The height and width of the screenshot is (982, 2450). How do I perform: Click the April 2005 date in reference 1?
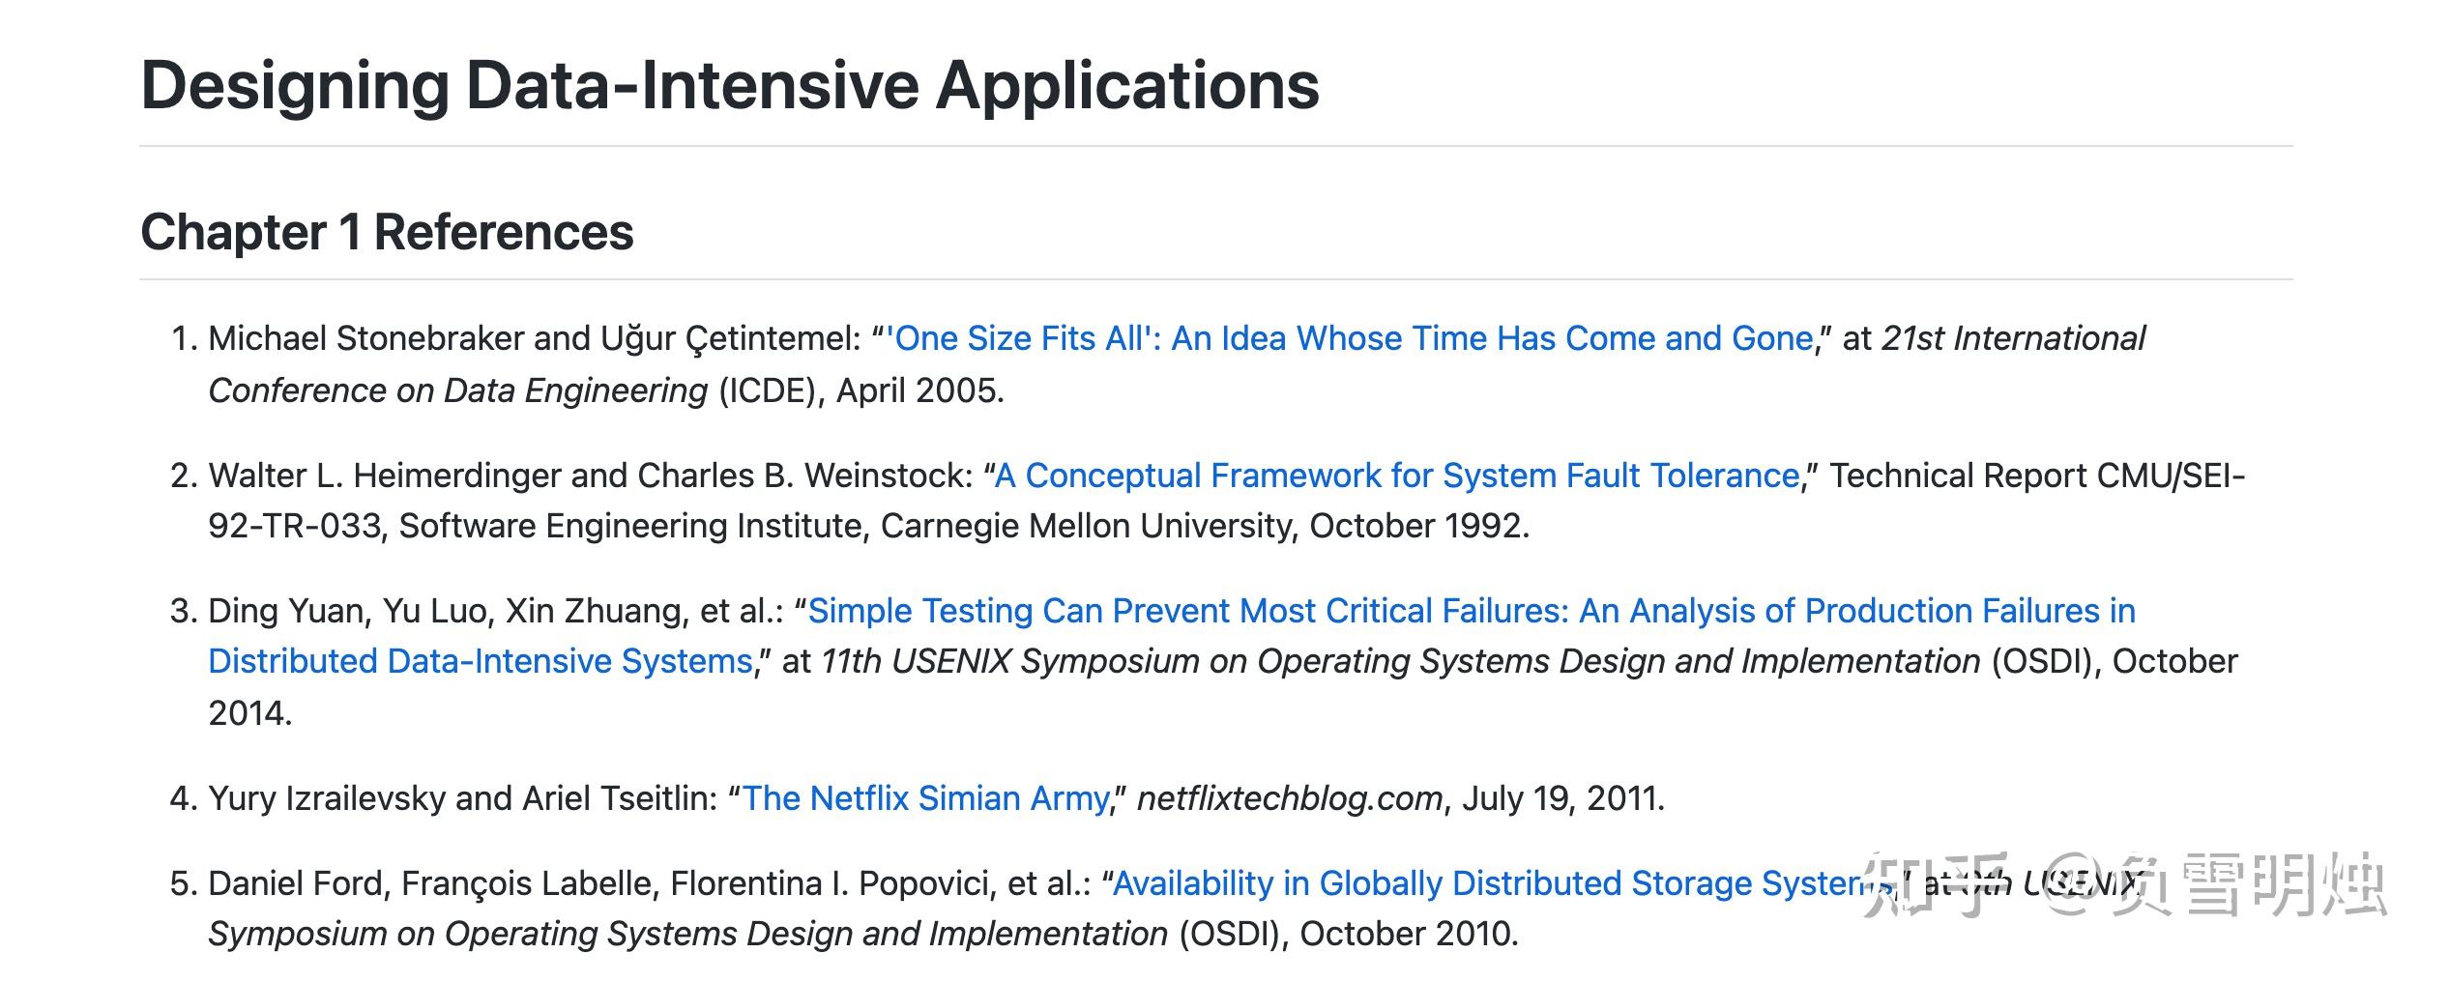tap(919, 391)
